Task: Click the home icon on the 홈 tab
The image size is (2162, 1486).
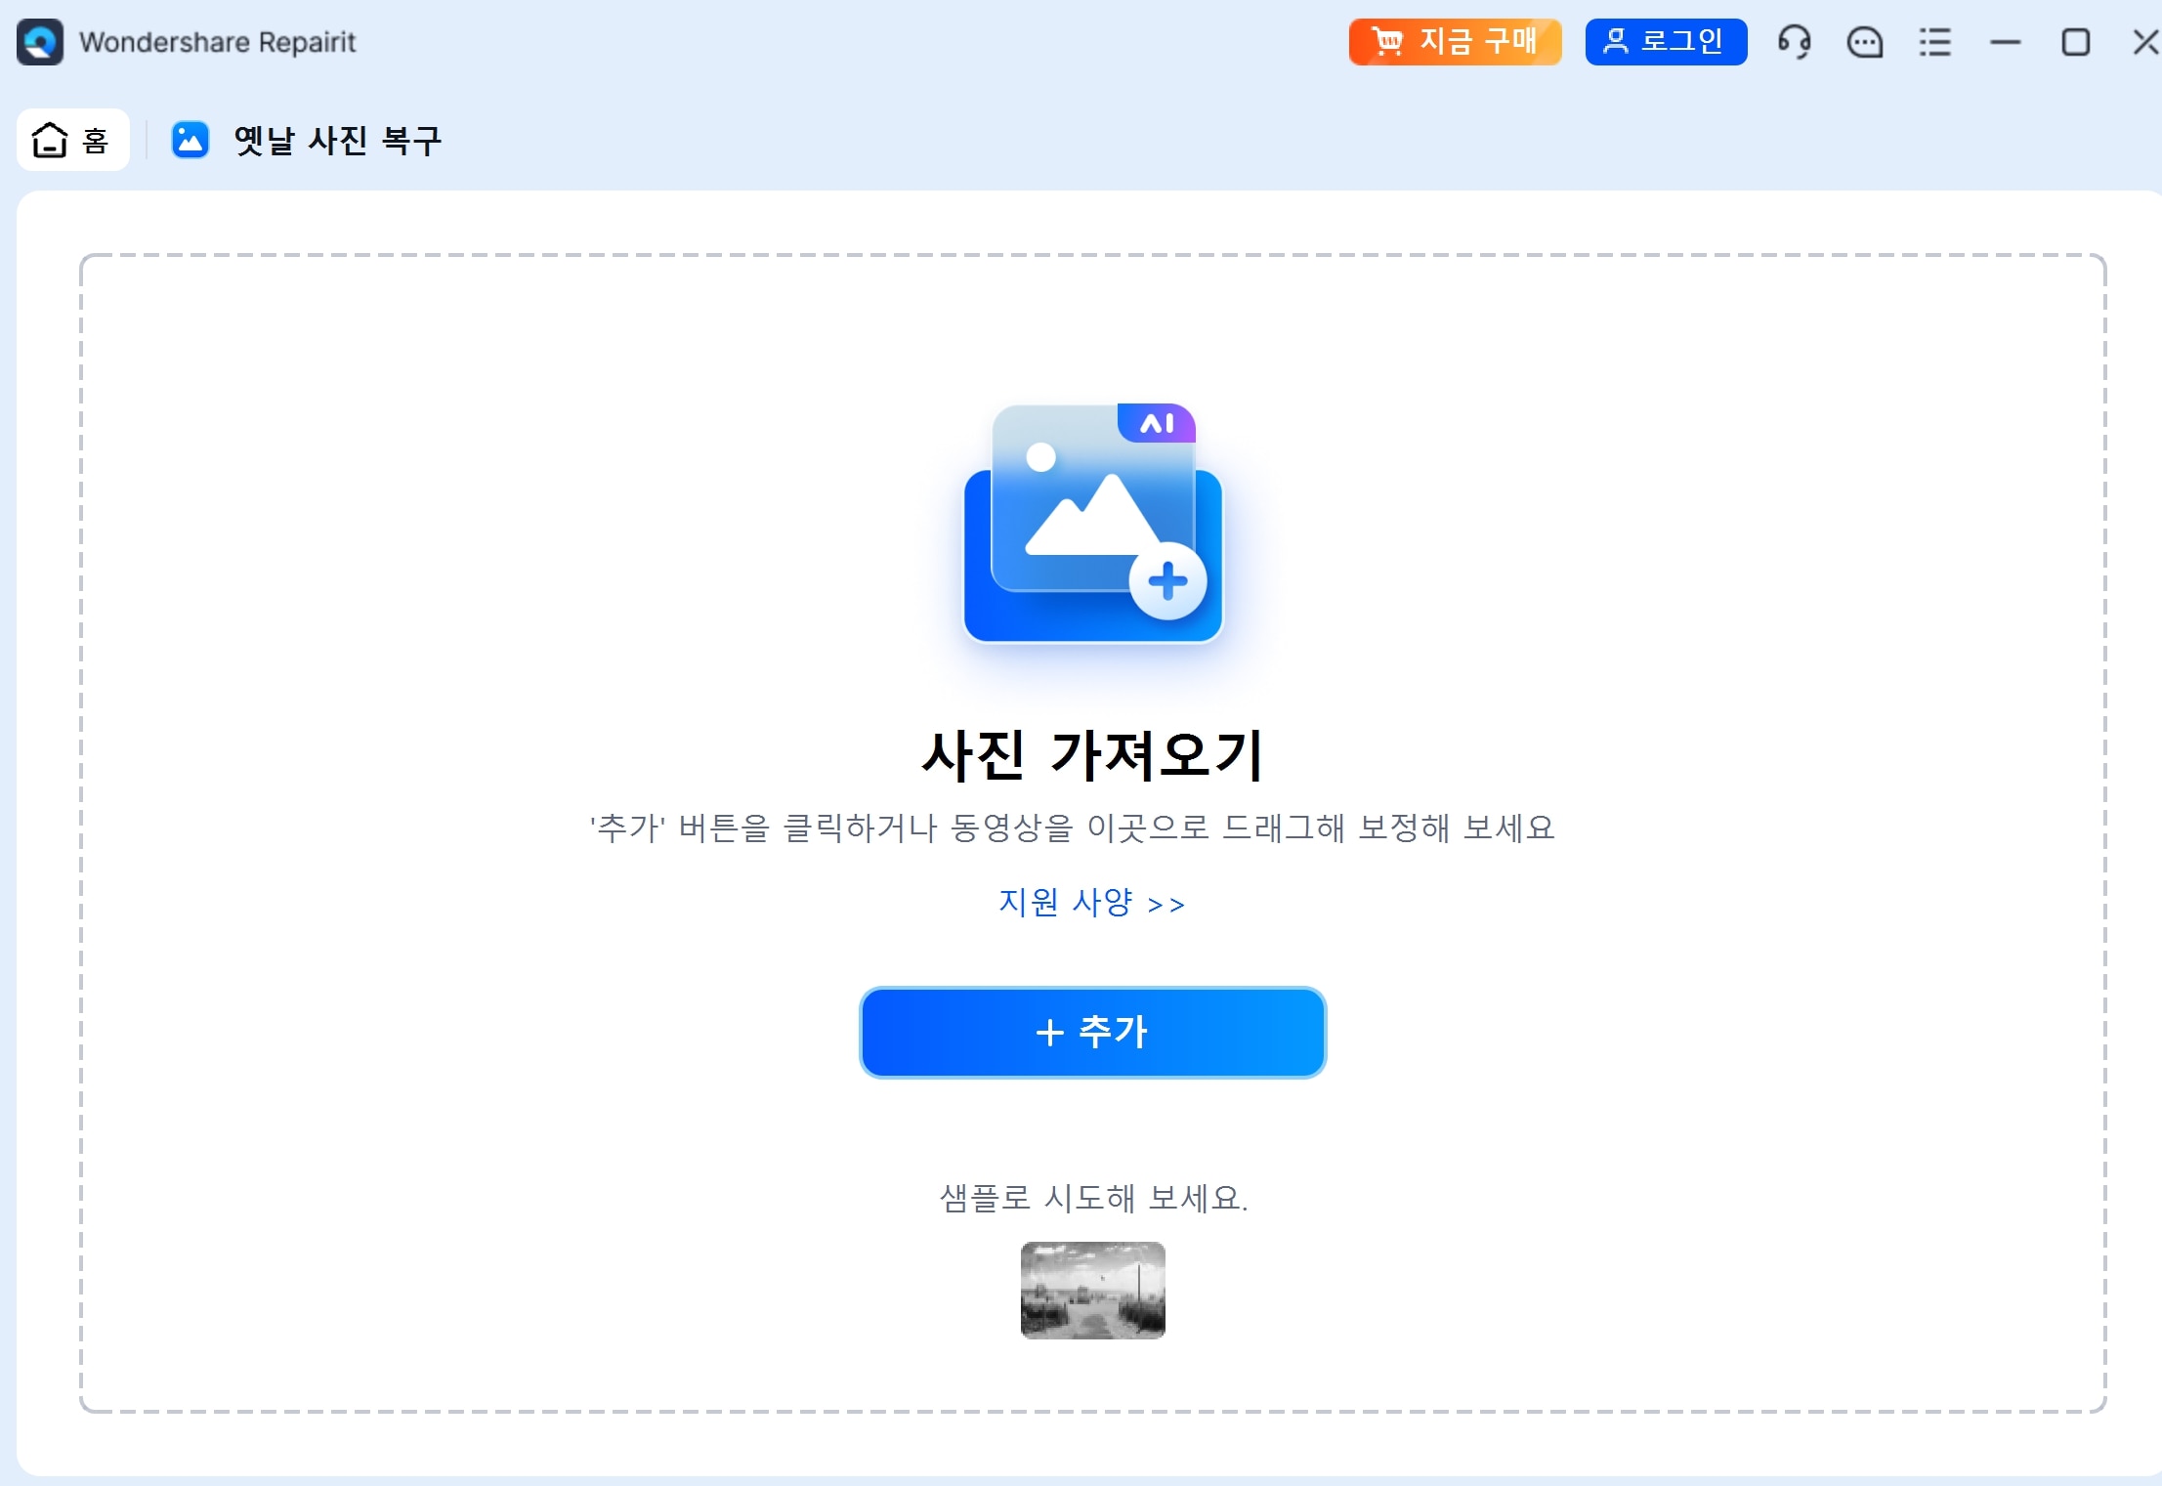Action: (x=49, y=139)
